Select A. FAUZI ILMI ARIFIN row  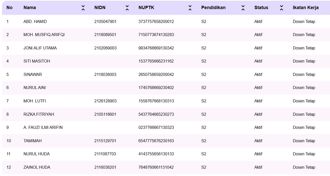coord(43,128)
